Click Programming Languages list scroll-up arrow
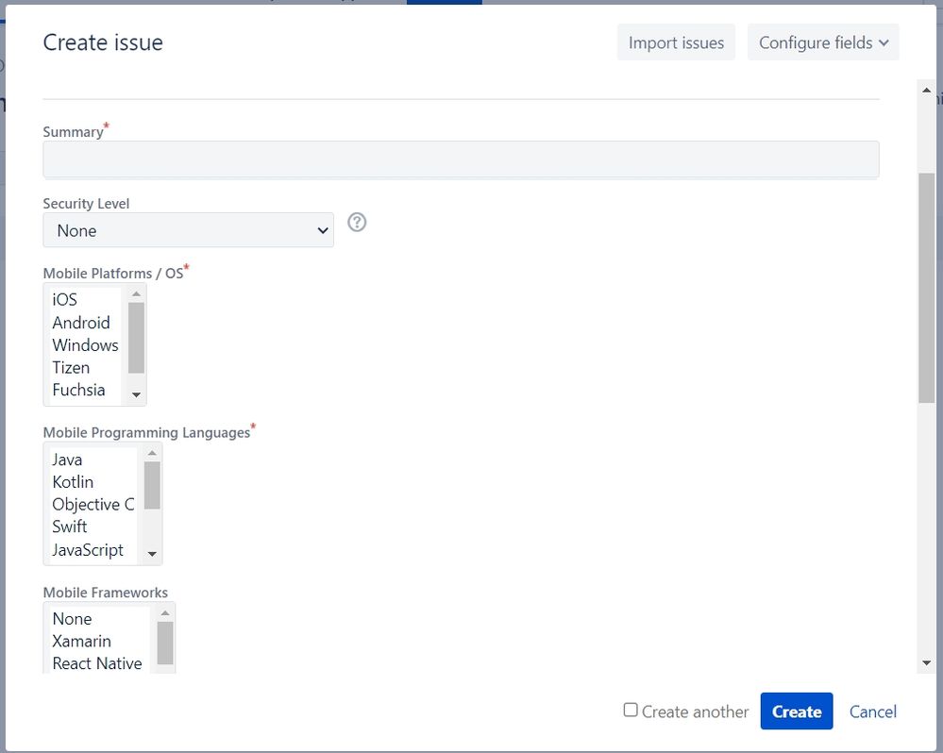The image size is (943, 753). [x=152, y=453]
